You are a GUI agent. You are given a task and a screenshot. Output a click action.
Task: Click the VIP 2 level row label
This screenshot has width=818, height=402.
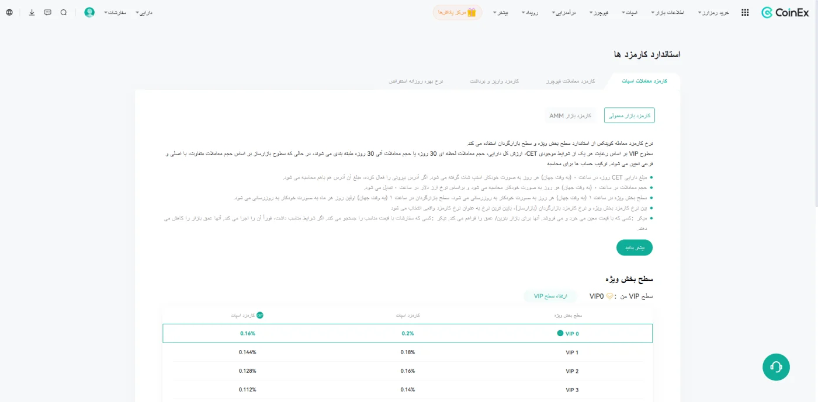click(572, 371)
